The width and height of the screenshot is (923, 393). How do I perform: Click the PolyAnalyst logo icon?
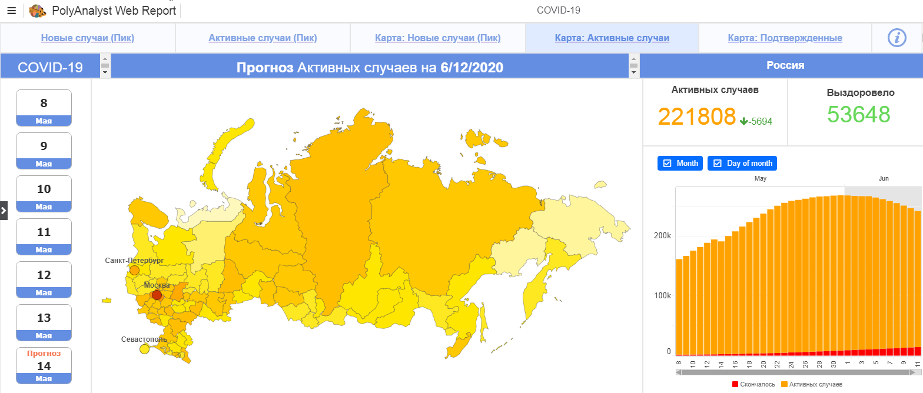pyautogui.click(x=38, y=11)
